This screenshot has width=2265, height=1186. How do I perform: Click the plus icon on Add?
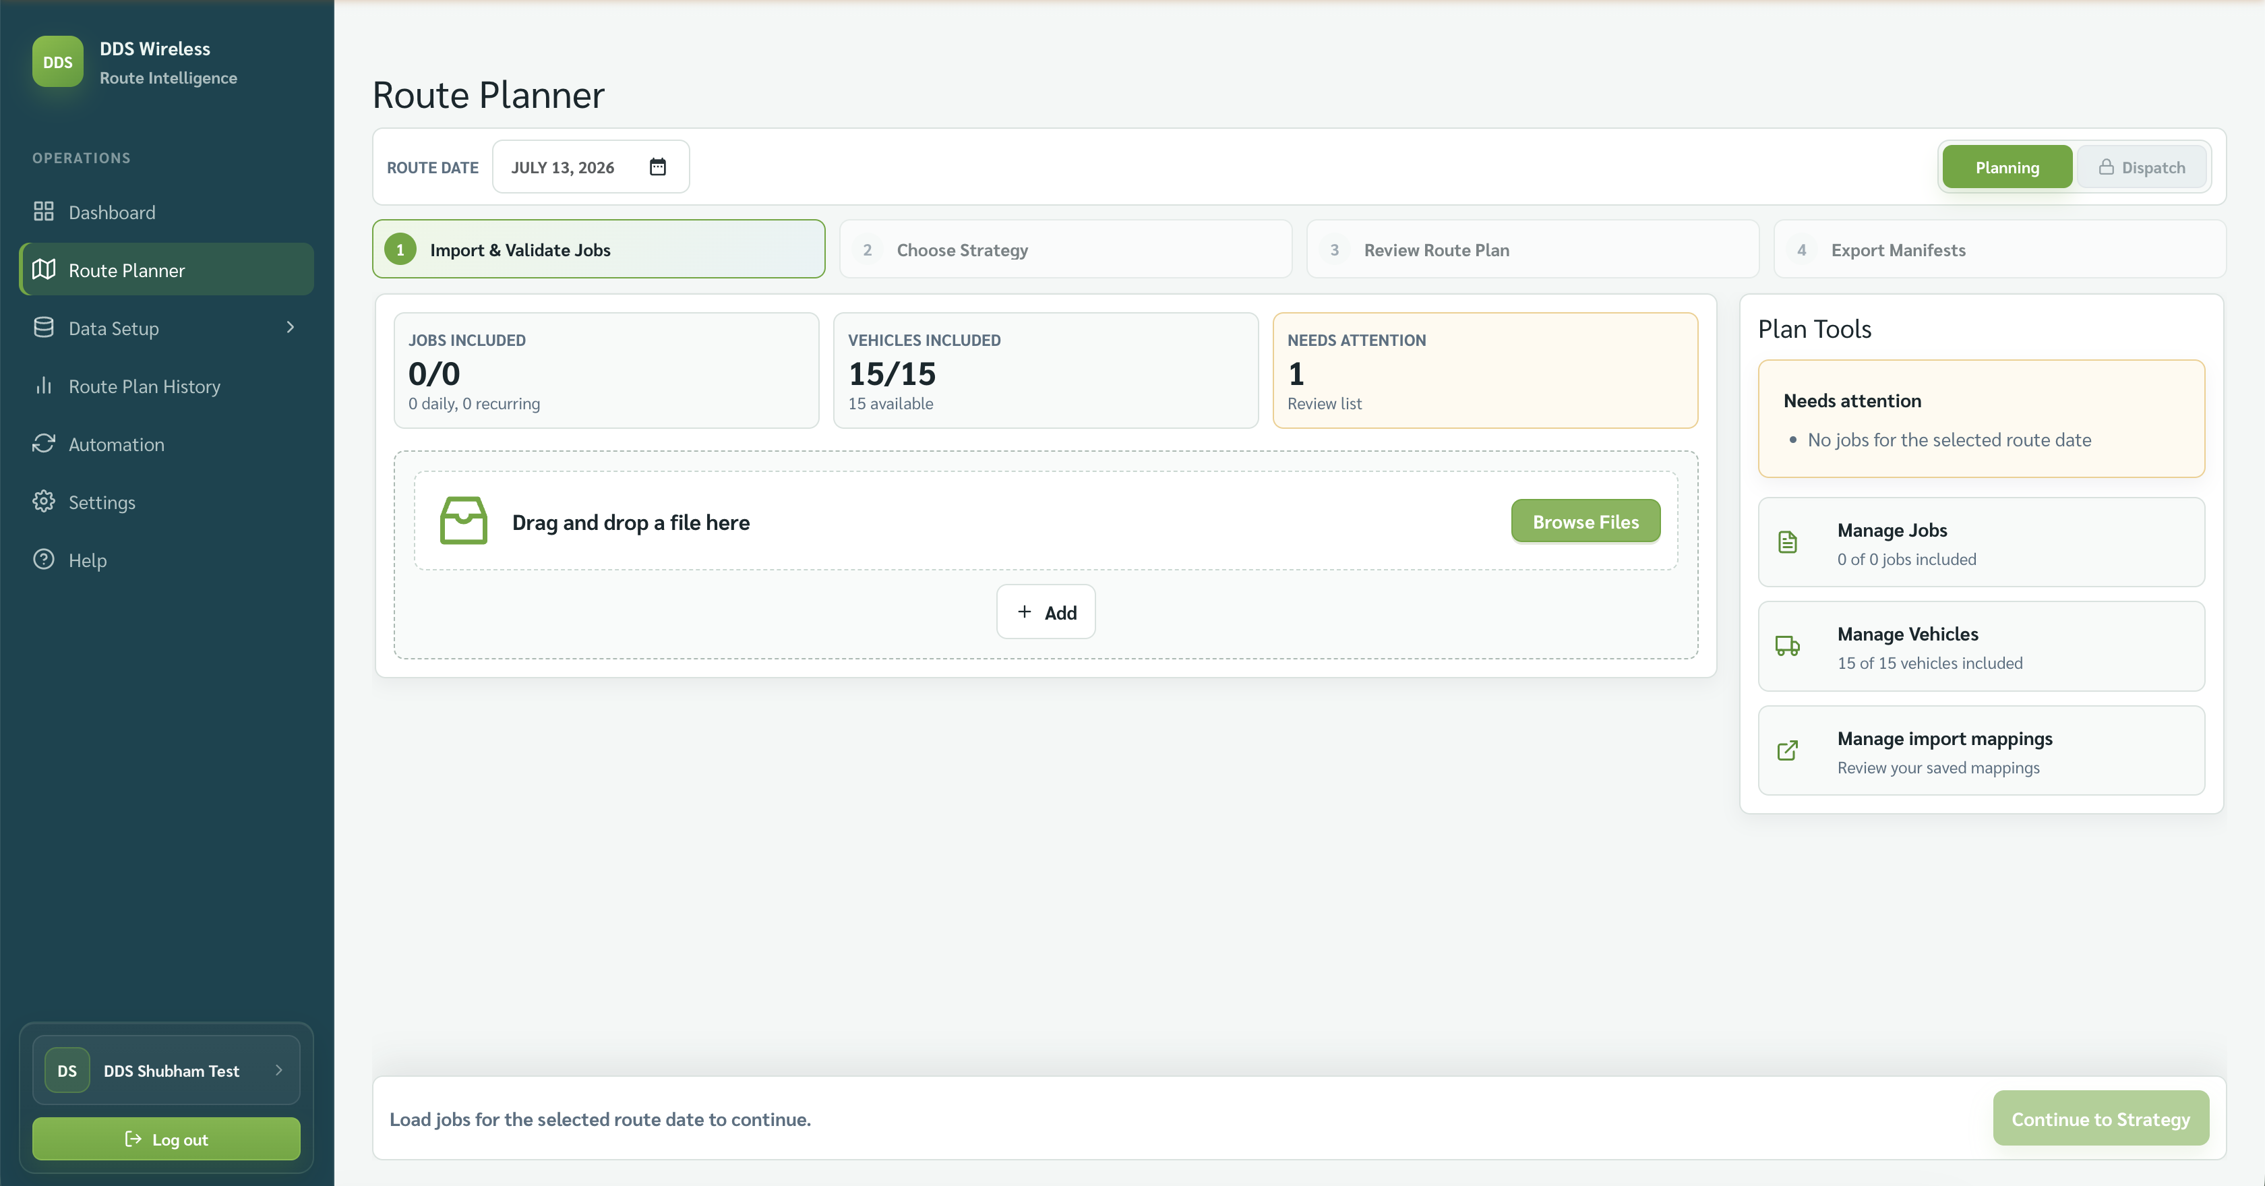click(1025, 612)
